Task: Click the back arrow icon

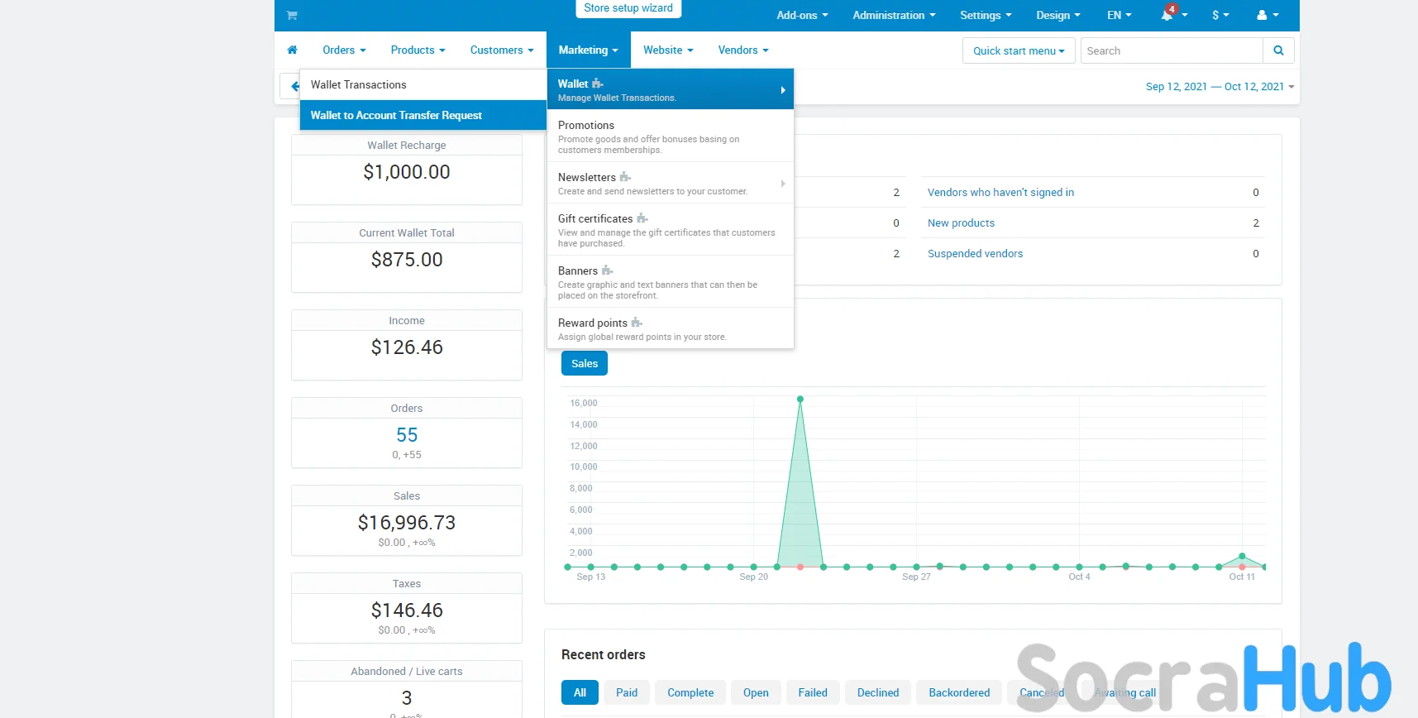Action: pyautogui.click(x=294, y=86)
